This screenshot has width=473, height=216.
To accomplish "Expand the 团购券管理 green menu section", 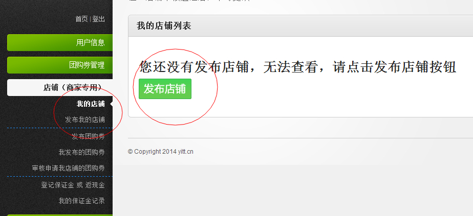I will [60, 65].
